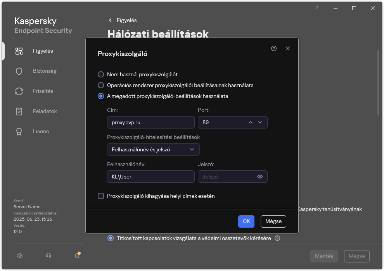
Task: Click the Licenc award icon
Action: click(x=19, y=132)
